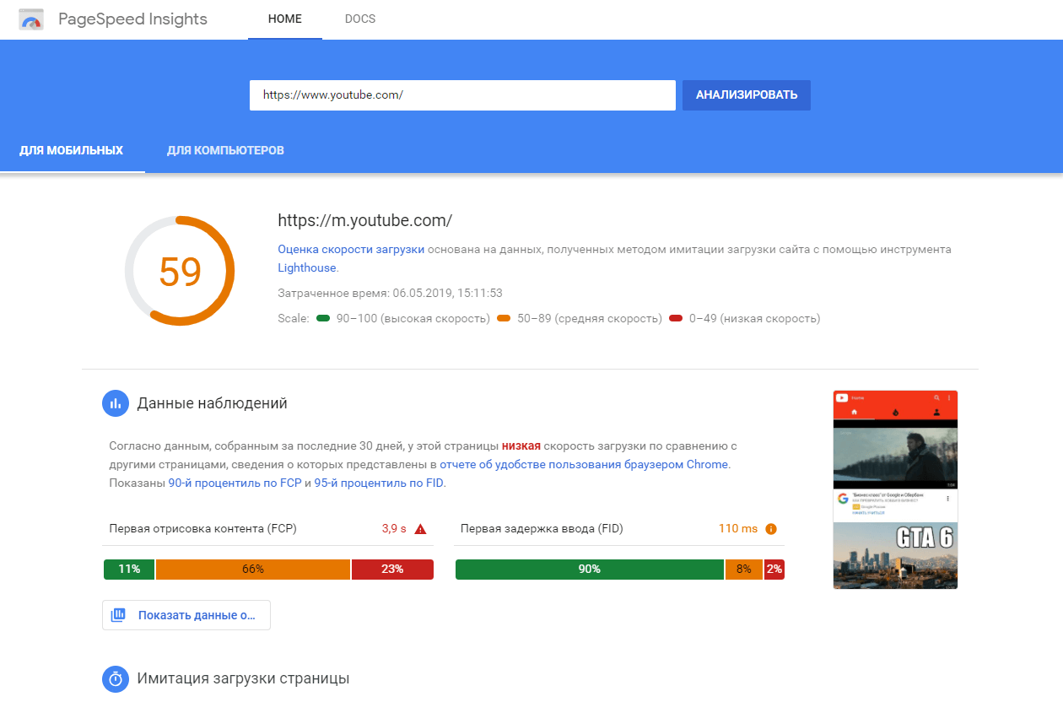
Task: Select the ДЛЯ МОБИЛЬНЫХ tab
Action: 73,150
